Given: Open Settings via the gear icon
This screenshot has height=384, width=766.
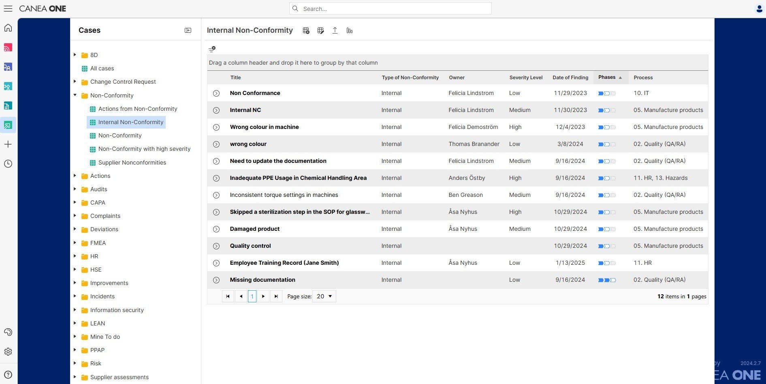Looking at the screenshot, I should click(8, 352).
